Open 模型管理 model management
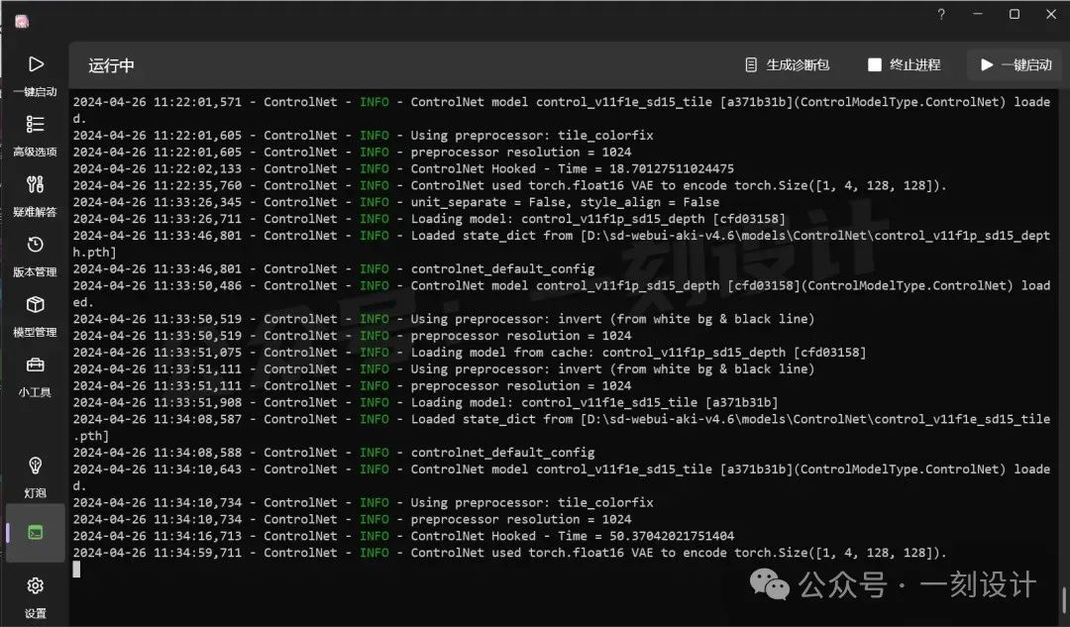Viewport: 1070px width, 627px height. tap(35, 317)
